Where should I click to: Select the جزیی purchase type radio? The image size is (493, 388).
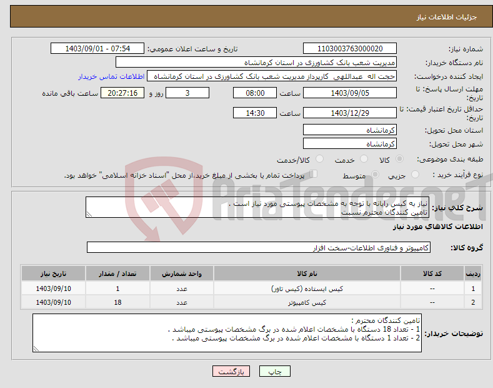pos(415,175)
